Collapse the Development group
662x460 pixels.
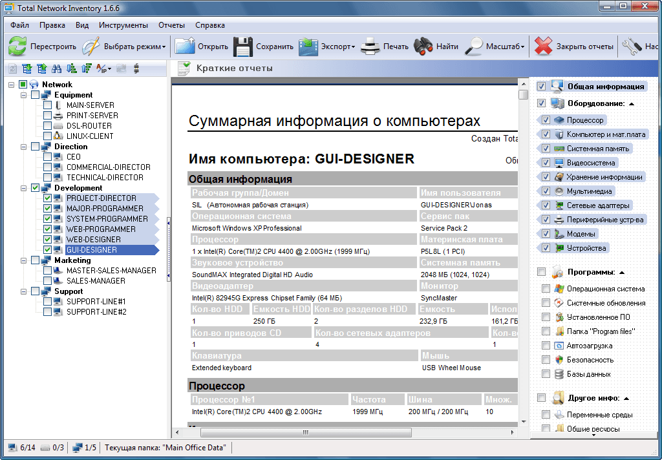click(24, 188)
